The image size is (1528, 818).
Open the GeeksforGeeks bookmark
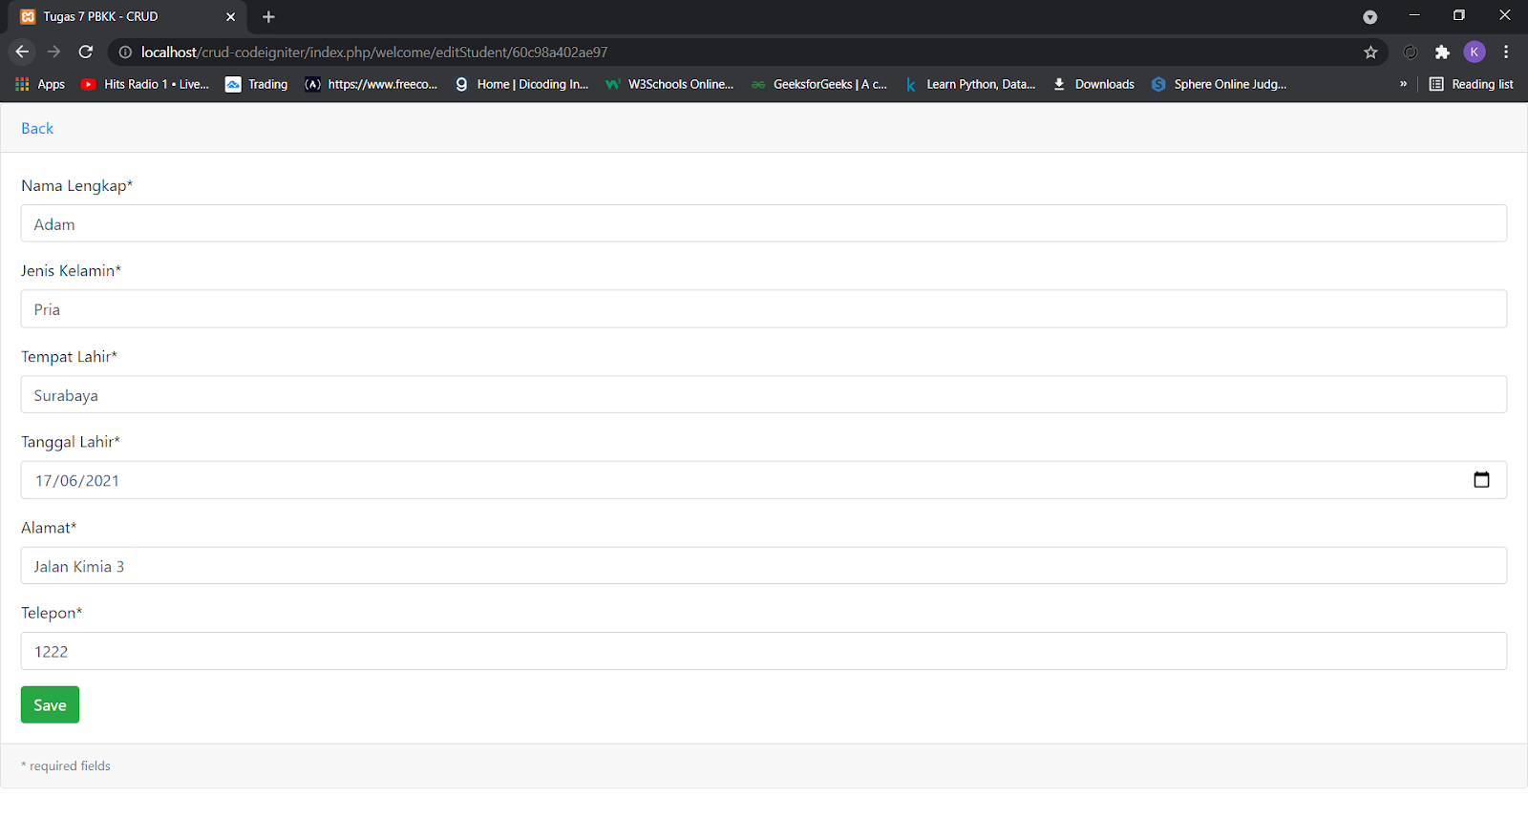tap(819, 84)
